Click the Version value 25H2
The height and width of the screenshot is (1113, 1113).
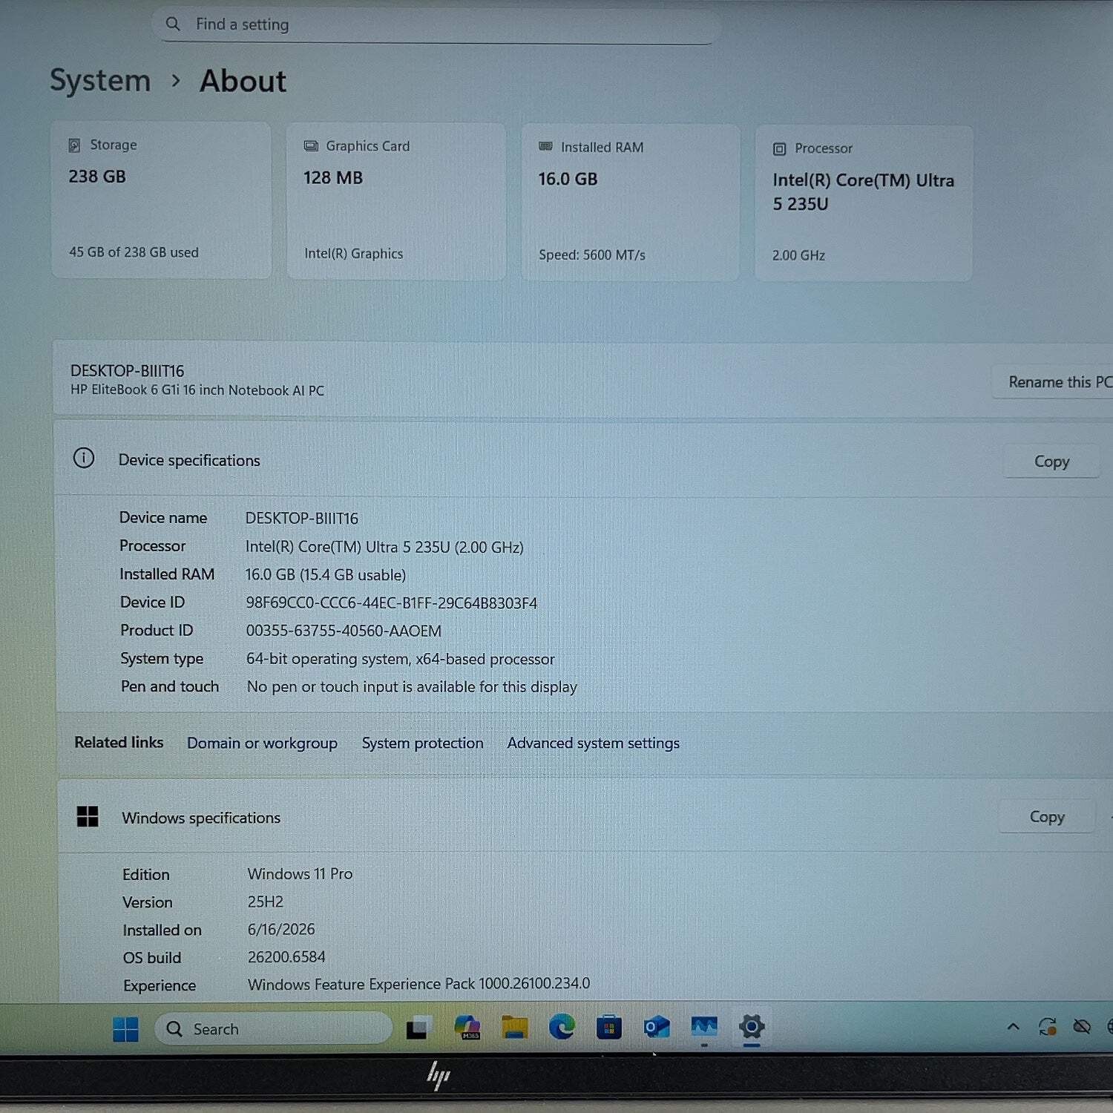coord(266,902)
